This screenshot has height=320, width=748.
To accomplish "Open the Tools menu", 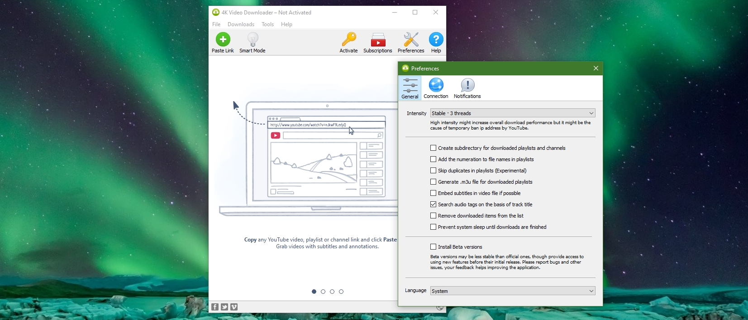I will [267, 24].
